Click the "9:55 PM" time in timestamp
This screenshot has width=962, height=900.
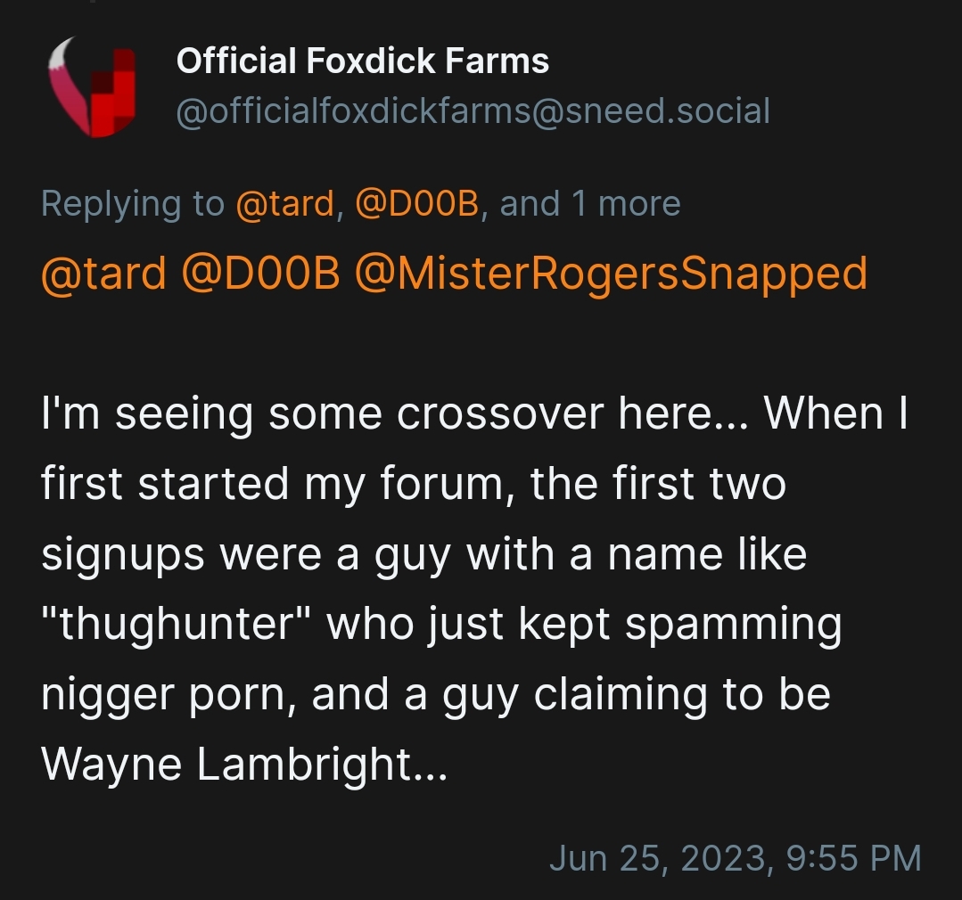coord(854,857)
